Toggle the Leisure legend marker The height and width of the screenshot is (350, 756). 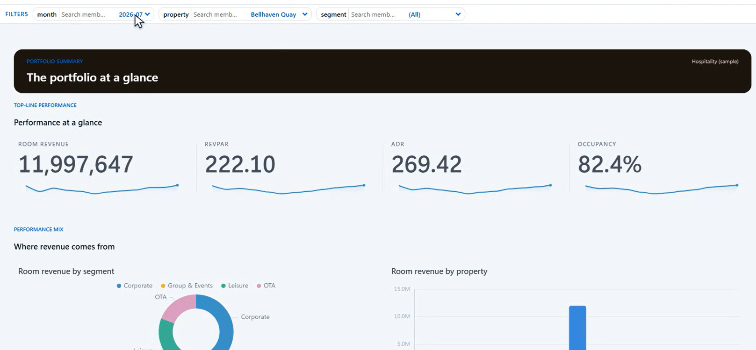(x=223, y=286)
